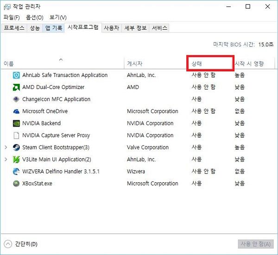Select the V3Lite Main UI Application(2) entry
The width and height of the screenshot is (278, 255).
coord(139,159)
